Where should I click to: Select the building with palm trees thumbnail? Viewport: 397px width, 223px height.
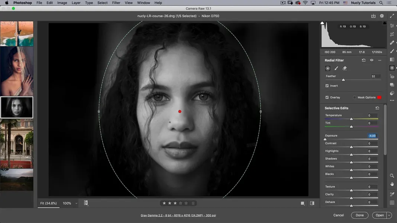click(x=17, y=143)
